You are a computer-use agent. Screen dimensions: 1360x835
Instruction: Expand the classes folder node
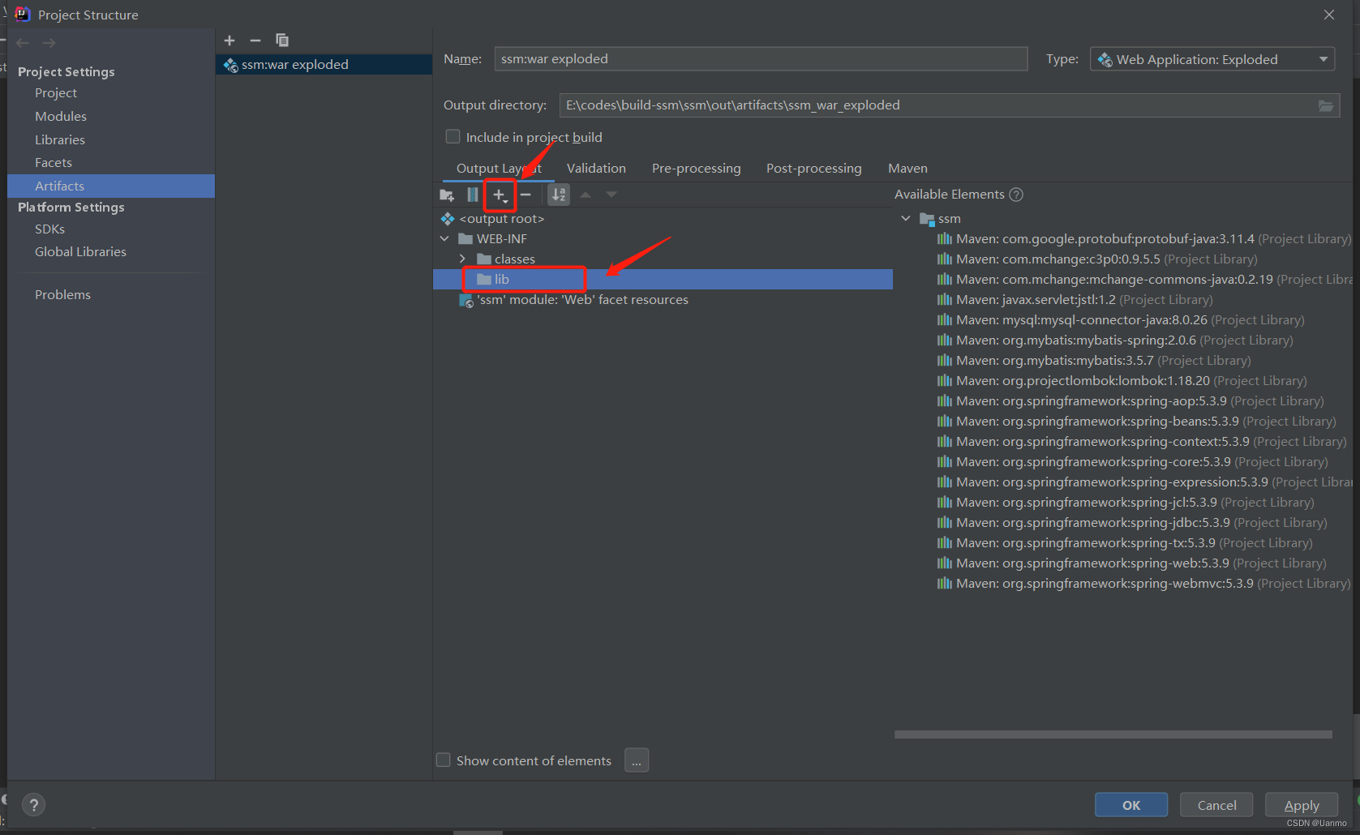(462, 259)
